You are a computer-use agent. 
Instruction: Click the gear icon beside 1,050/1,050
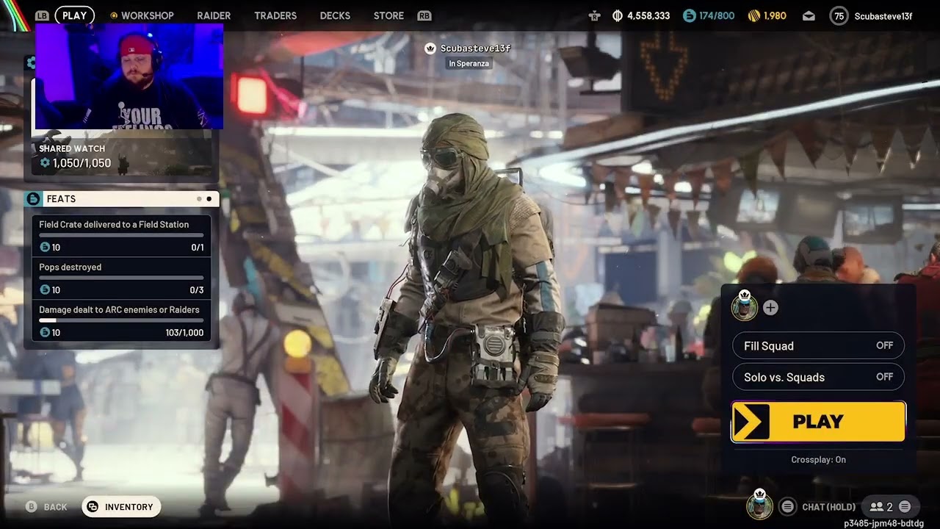point(45,163)
